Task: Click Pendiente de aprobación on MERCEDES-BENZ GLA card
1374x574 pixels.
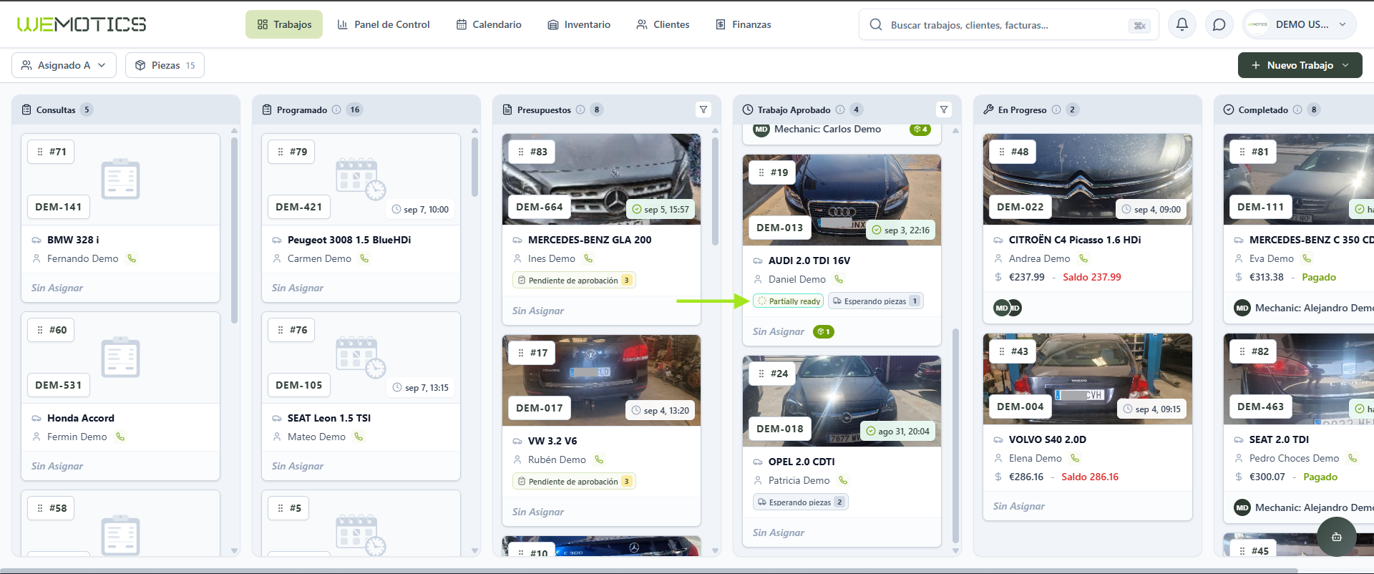Action: click(574, 281)
